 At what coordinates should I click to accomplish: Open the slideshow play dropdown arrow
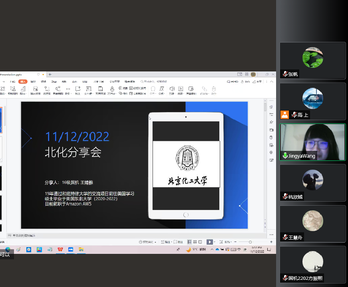(x=215, y=242)
